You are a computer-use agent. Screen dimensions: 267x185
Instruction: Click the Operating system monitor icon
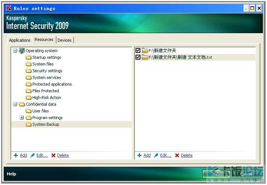22,51
